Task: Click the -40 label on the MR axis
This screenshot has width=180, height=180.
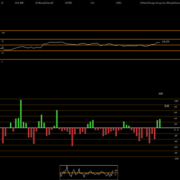Action: 176,141
